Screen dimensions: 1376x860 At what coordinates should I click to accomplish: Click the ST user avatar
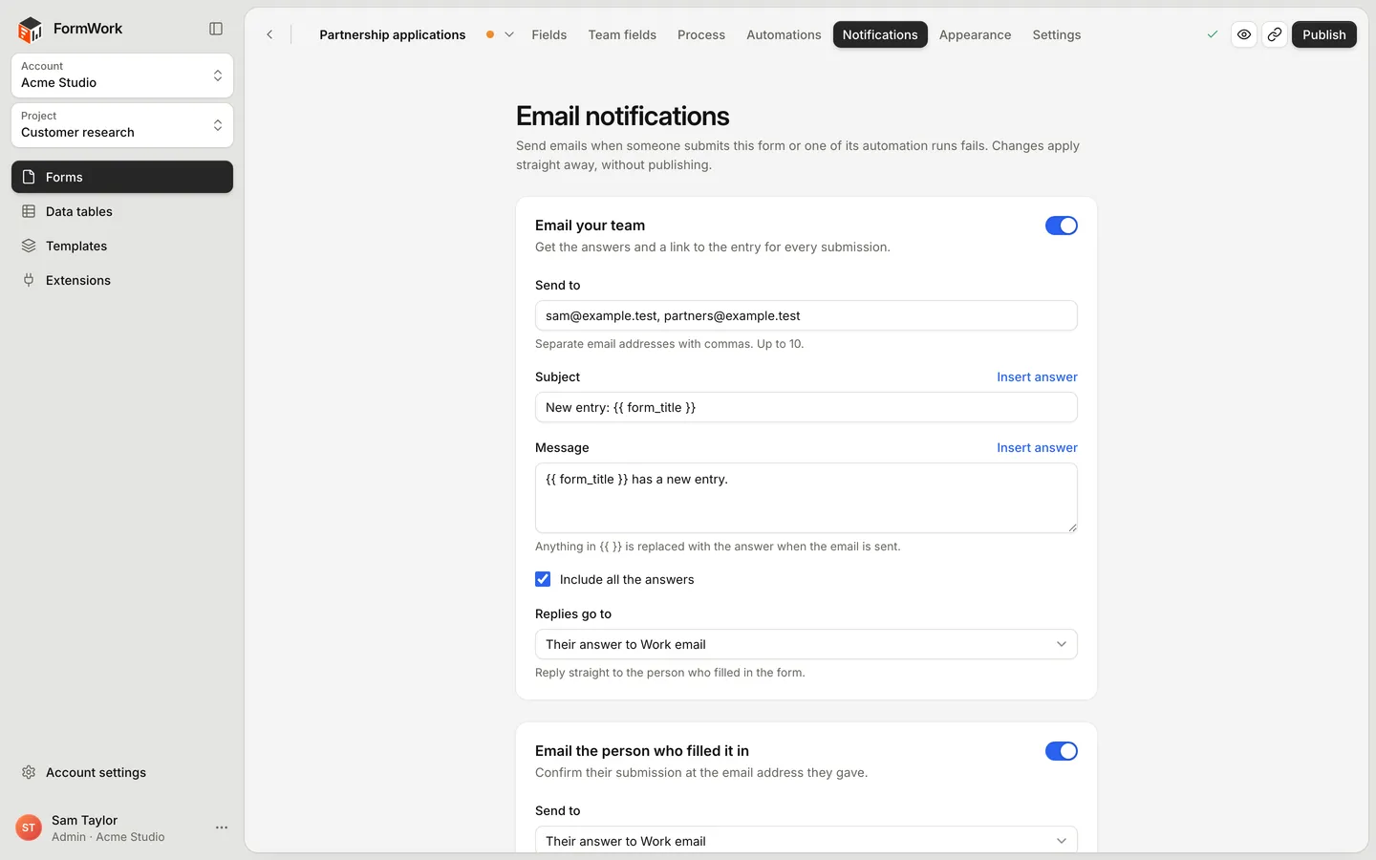tap(29, 828)
